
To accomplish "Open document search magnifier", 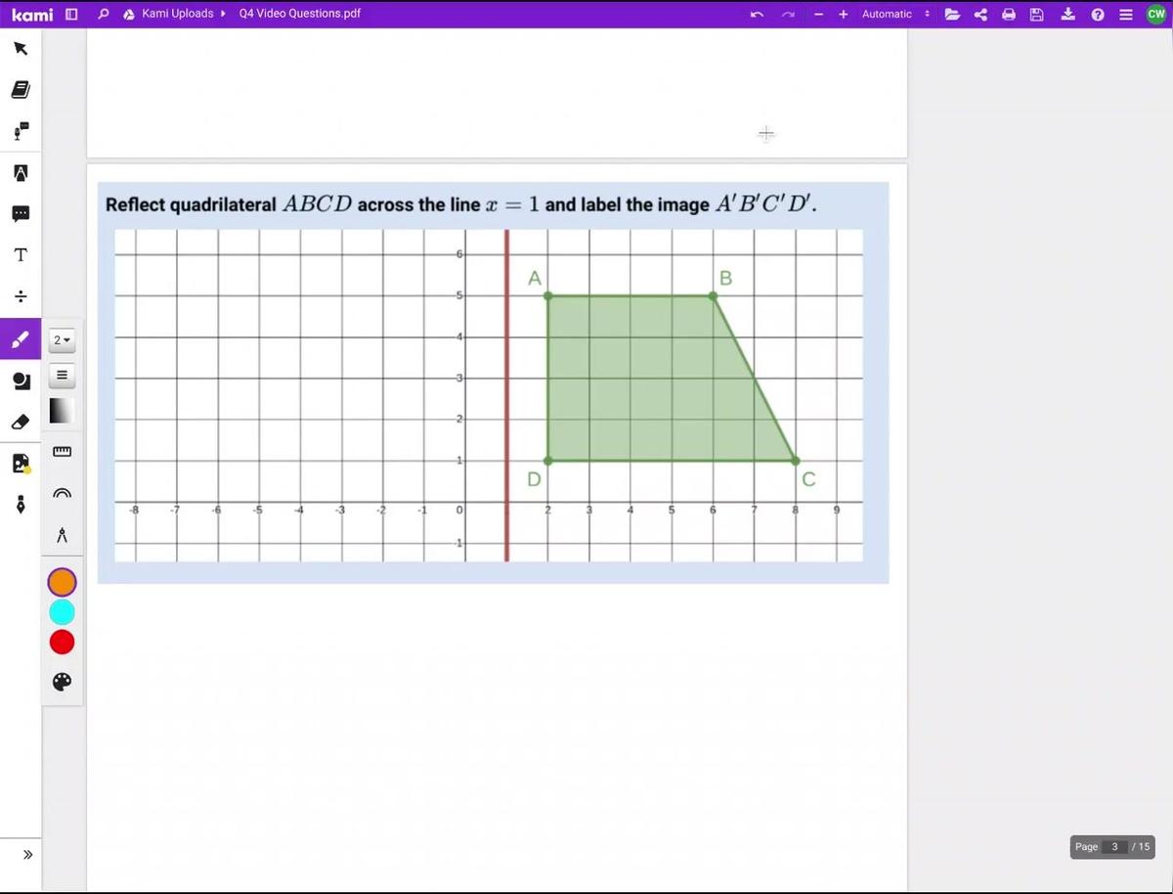I will pyautogui.click(x=104, y=14).
